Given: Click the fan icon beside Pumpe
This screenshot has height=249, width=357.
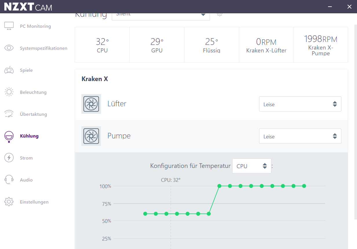Looking at the screenshot, I should (91, 136).
